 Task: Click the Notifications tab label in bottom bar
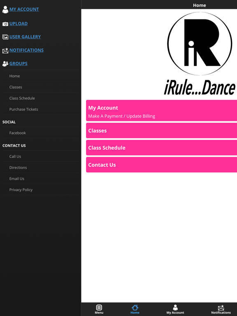click(221, 313)
